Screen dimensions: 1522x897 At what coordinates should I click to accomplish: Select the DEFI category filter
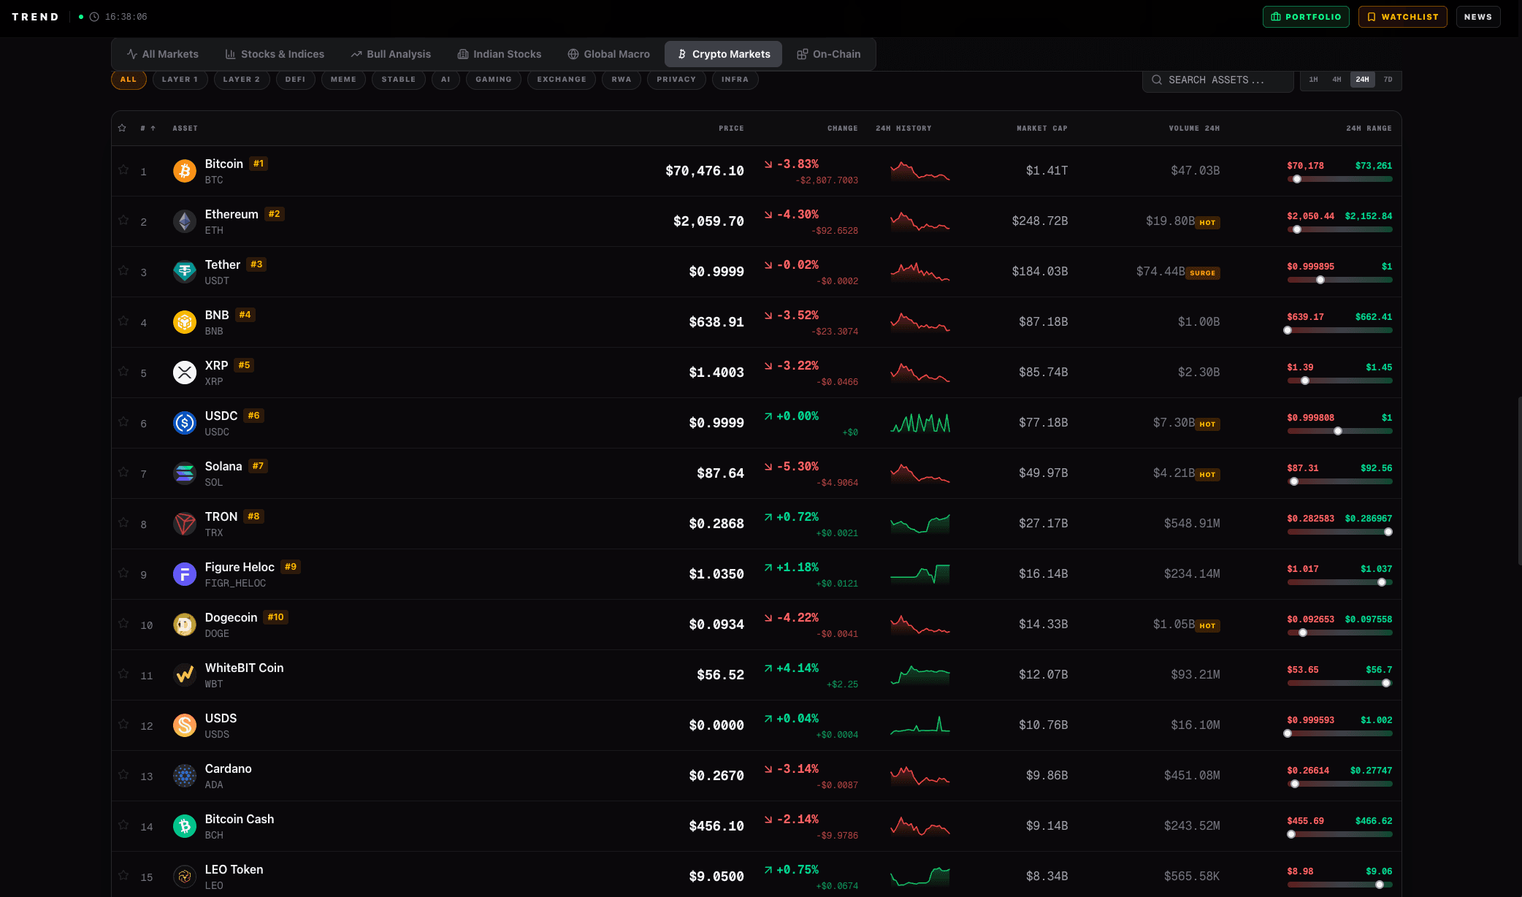coord(295,79)
